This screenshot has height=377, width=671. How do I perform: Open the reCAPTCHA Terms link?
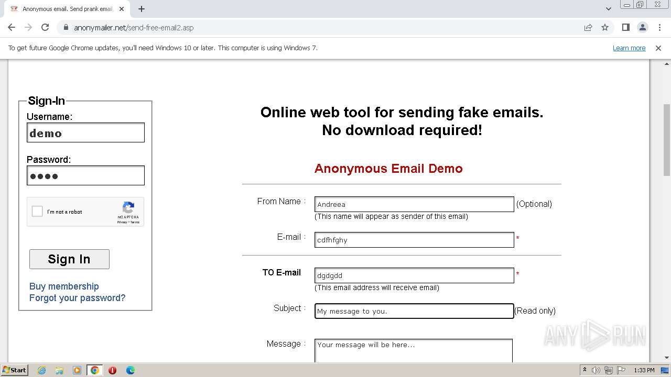(135, 223)
